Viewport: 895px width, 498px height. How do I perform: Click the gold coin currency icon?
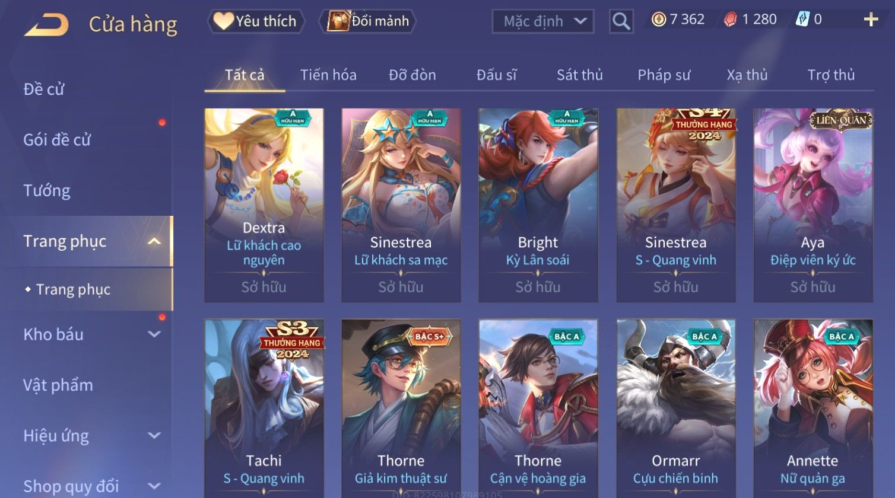[659, 20]
